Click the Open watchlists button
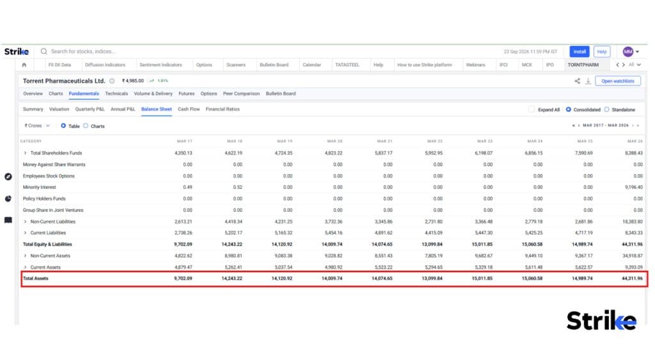Viewport: 655px width, 347px height. click(x=618, y=81)
